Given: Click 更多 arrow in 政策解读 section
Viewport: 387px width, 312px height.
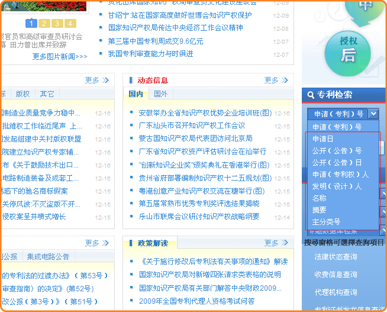Looking at the screenshot, I should pos(276,243).
